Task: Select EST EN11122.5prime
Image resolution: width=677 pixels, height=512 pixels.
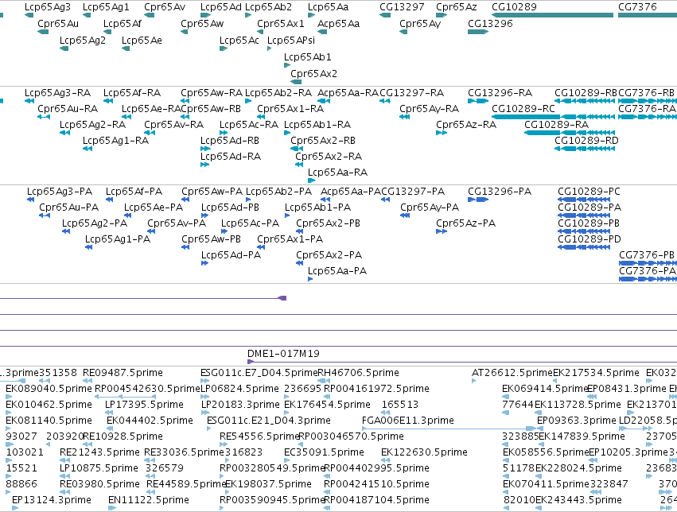Action: (x=149, y=500)
